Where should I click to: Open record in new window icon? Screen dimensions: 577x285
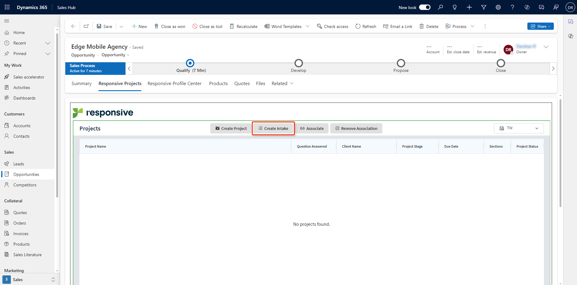point(86,26)
